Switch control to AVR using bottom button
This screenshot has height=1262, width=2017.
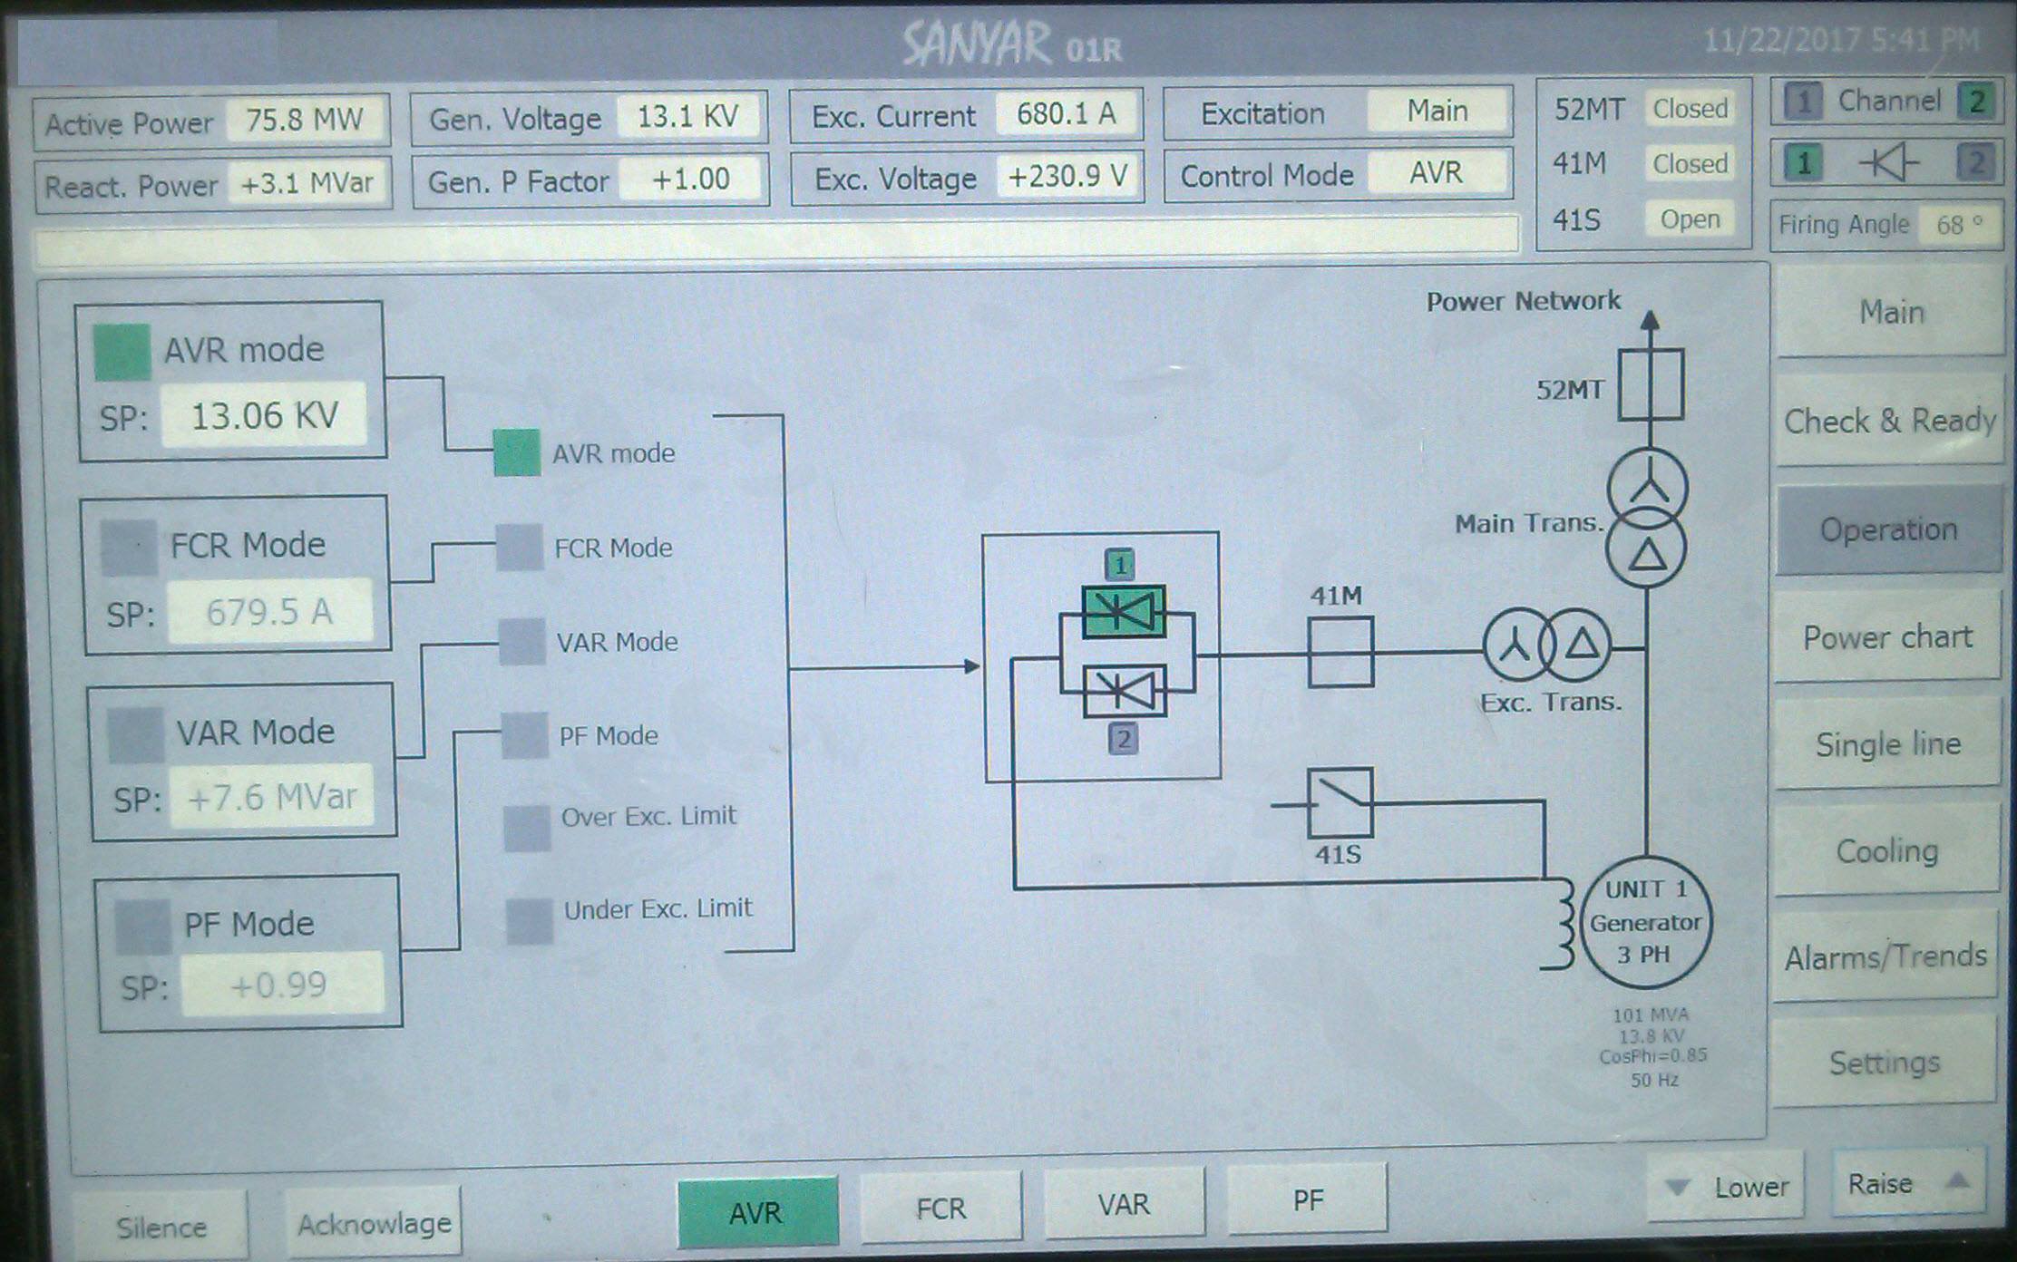click(x=757, y=1212)
